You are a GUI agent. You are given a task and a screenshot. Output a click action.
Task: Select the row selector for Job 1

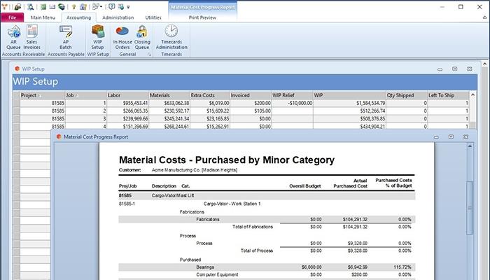click(16, 103)
